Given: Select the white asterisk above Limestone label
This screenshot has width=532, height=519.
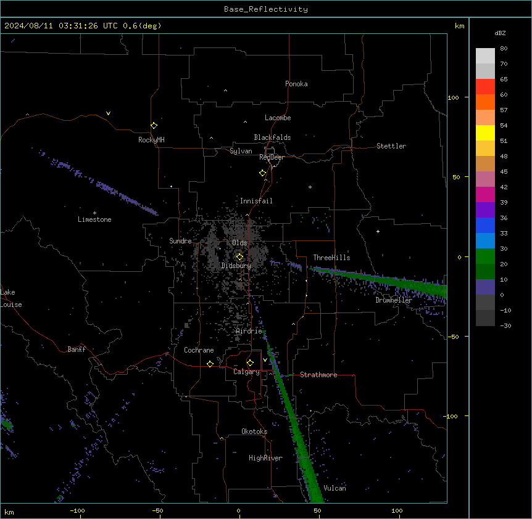Looking at the screenshot, I should [94, 213].
